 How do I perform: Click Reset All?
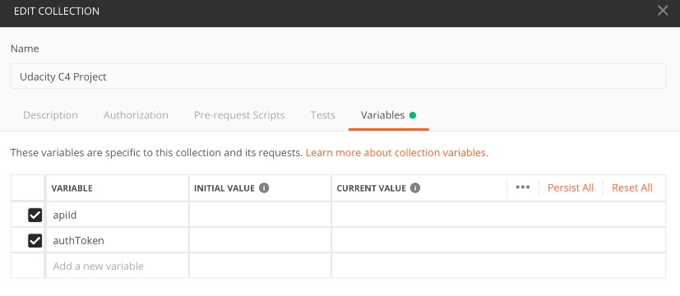[x=631, y=187]
